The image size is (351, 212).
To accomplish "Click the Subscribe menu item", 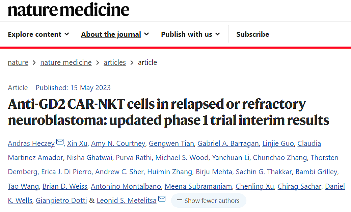I will (x=253, y=34).
